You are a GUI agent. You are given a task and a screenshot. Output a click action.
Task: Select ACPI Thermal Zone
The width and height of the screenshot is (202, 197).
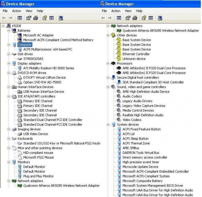click(x=136, y=143)
